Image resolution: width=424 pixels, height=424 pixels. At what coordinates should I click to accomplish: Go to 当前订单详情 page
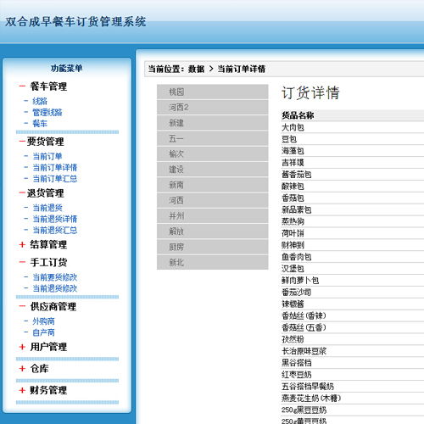click(55, 167)
